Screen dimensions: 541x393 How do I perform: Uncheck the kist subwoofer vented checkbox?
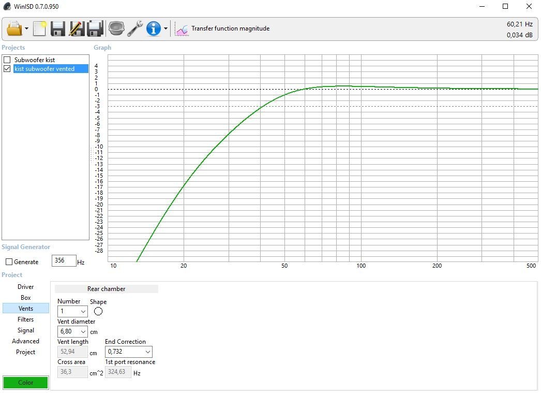point(7,69)
